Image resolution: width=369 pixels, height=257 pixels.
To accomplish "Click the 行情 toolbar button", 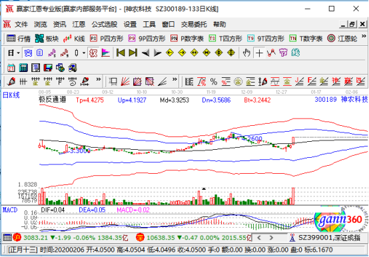I will [x=19, y=39].
